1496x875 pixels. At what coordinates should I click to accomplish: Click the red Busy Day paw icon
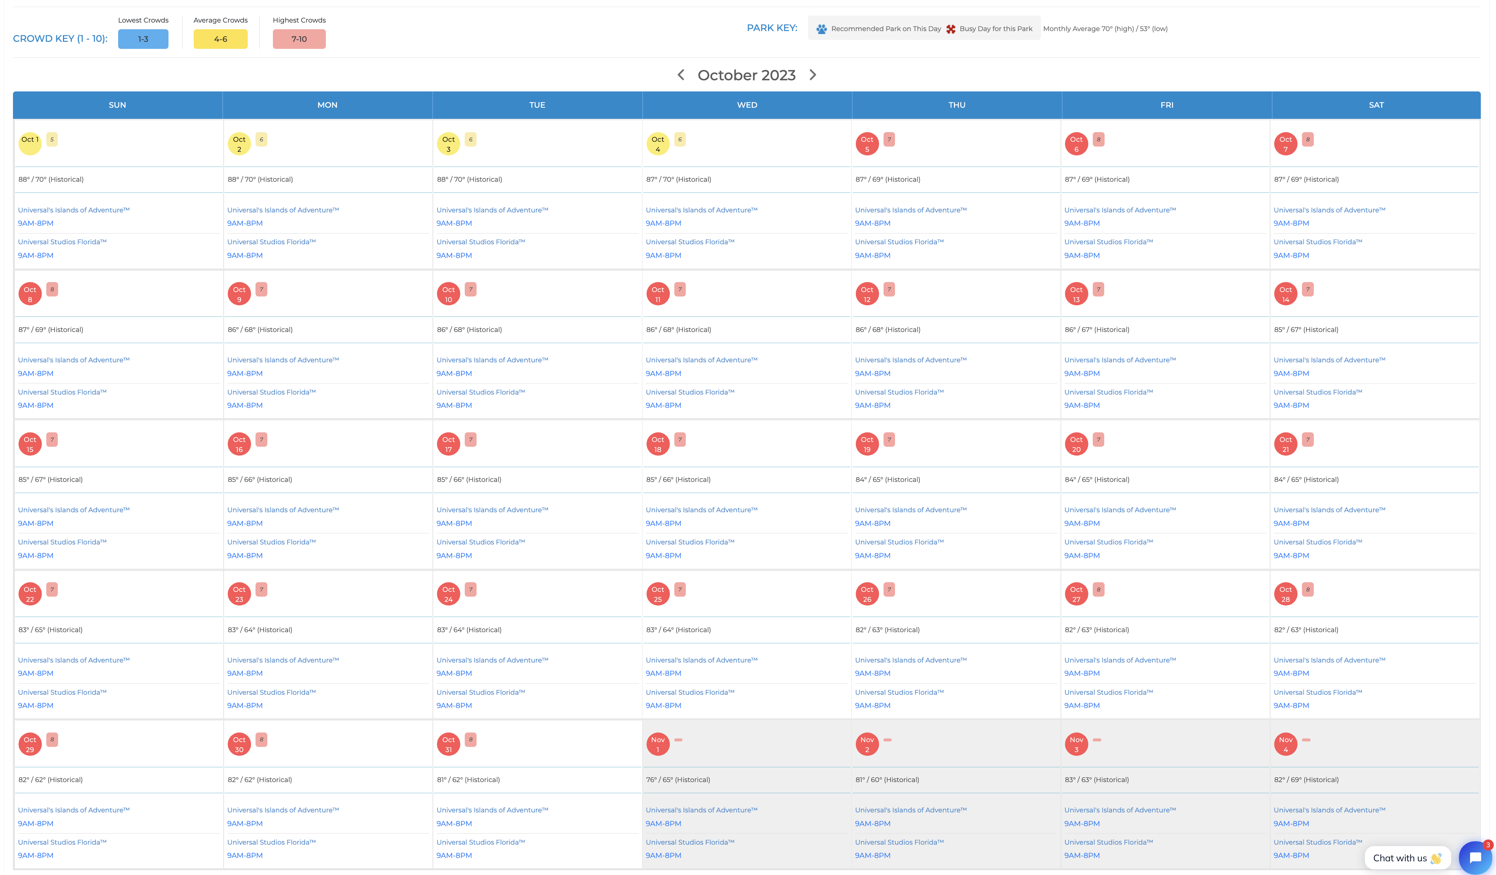click(x=951, y=29)
